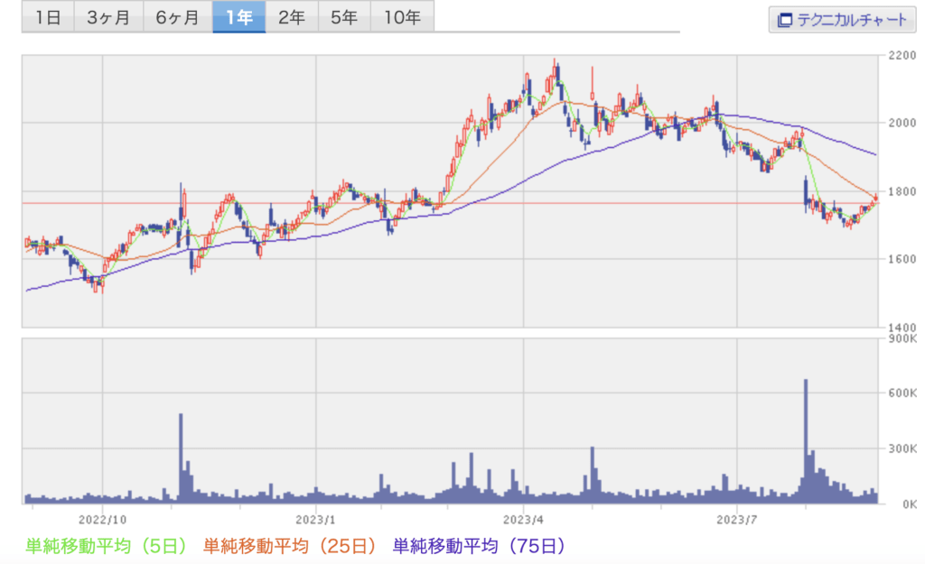Screen dimensions: 925x564
Task: Click the 2023/7 date label on x-axis
Action: (737, 519)
